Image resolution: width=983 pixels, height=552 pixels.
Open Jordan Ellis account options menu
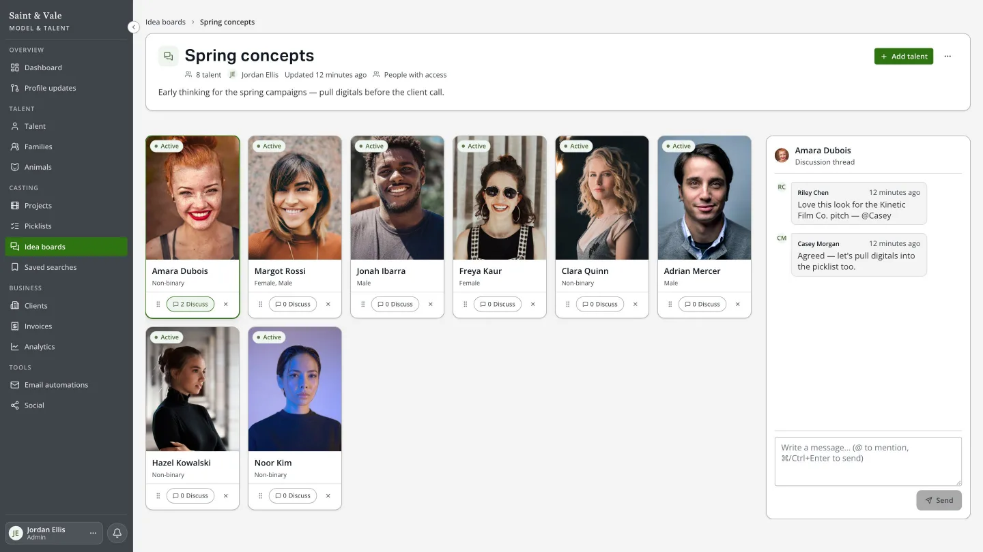pos(93,533)
